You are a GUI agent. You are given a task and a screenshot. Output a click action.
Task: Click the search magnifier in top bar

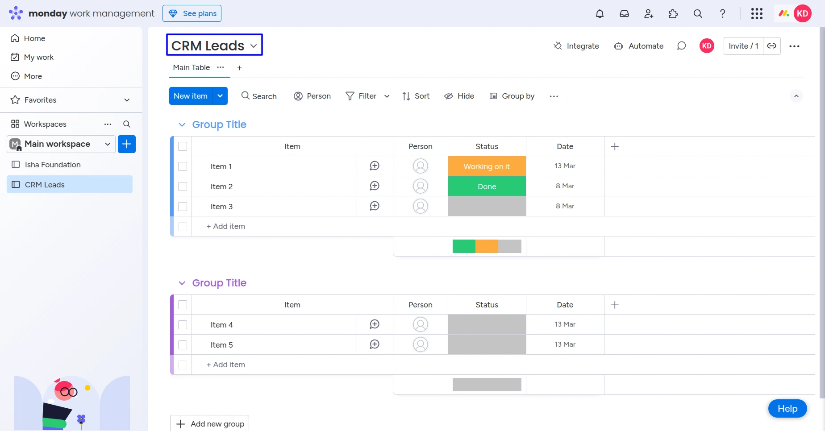pos(698,14)
